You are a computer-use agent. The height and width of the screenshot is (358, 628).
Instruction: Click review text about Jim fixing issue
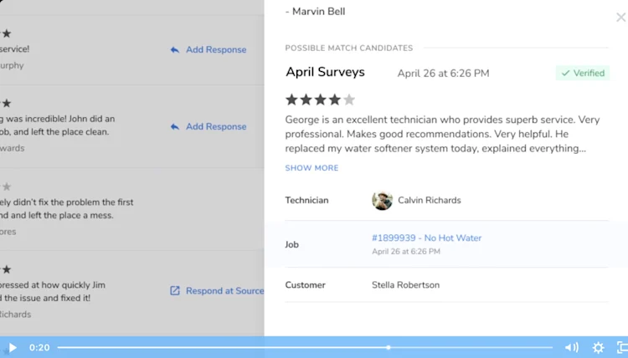point(52,292)
